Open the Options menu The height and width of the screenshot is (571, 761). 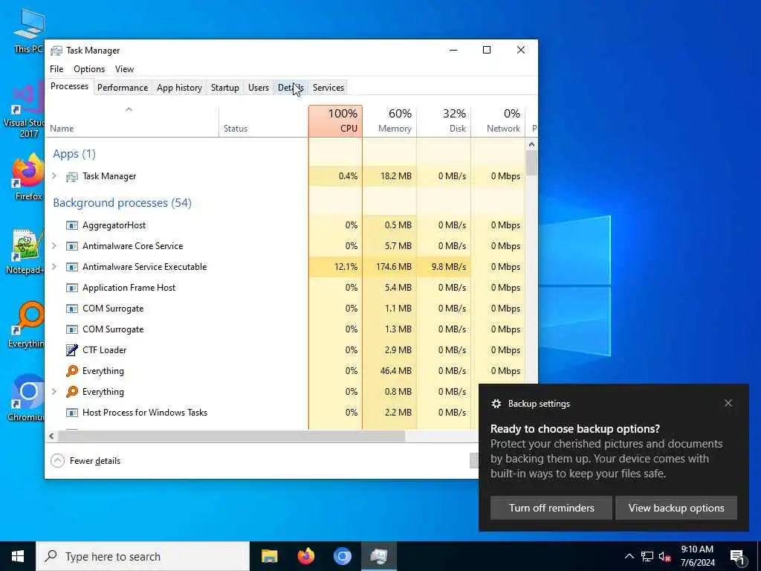pos(89,69)
